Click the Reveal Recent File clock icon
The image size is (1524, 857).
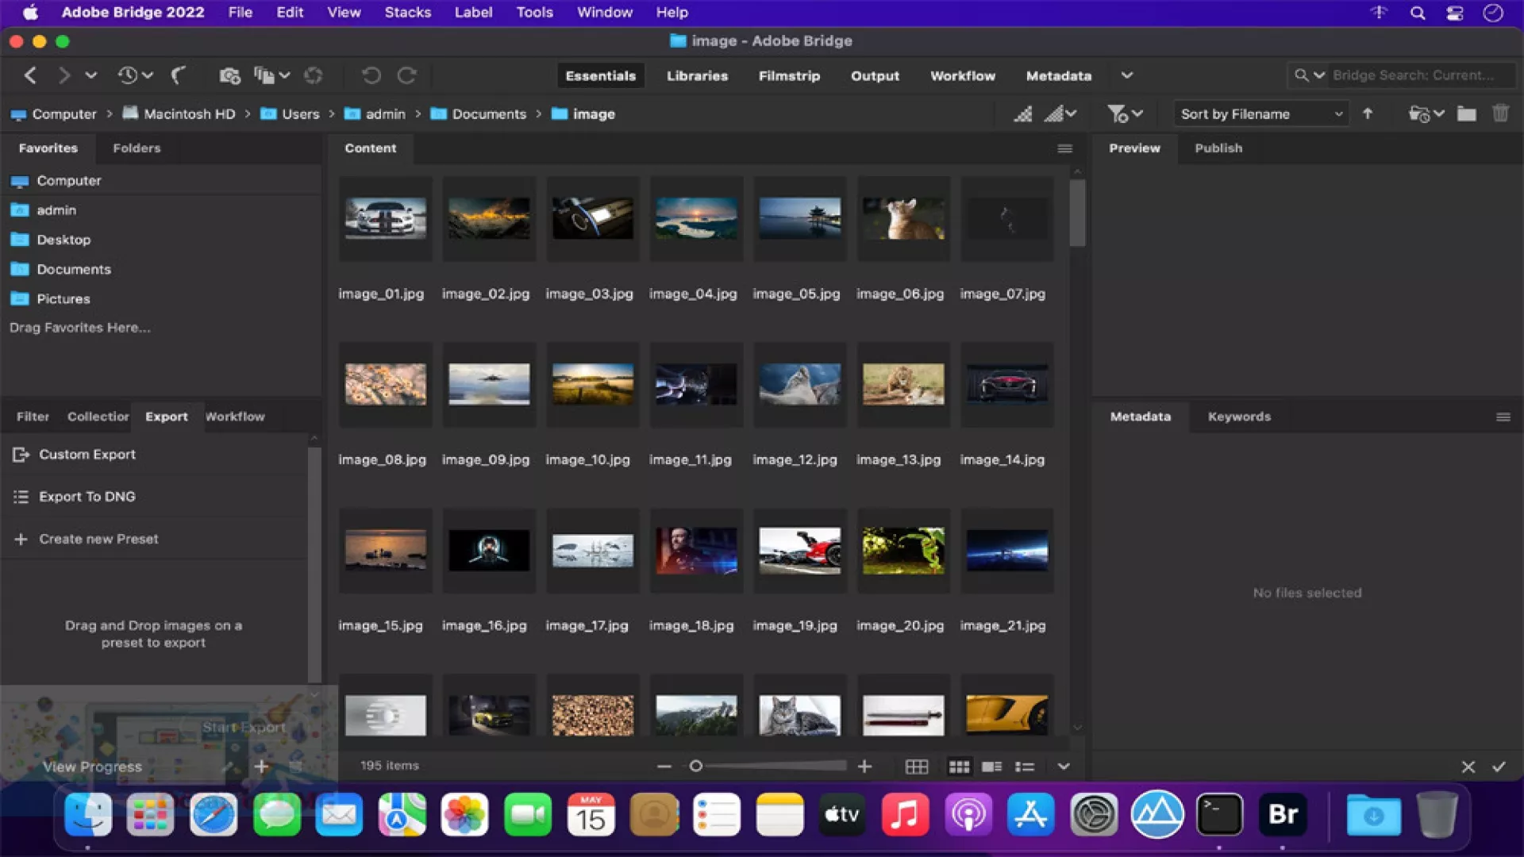(x=128, y=75)
